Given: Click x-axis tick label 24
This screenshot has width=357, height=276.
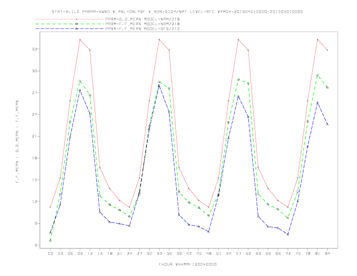Looking at the screenshot, I should (x=129, y=253).
